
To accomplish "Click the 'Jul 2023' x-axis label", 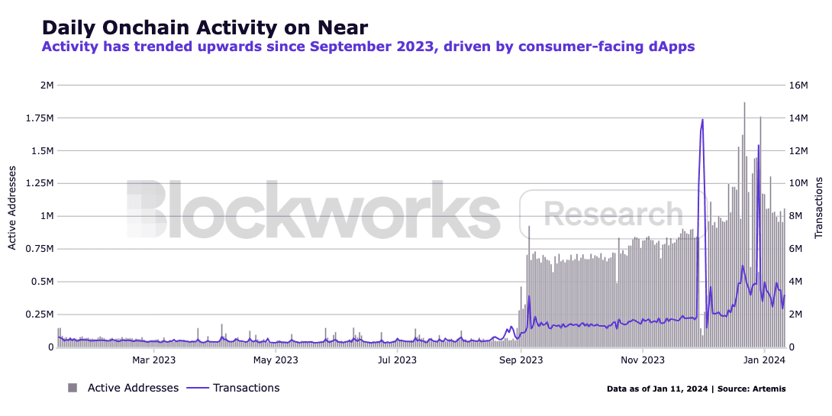I will click(x=398, y=361).
